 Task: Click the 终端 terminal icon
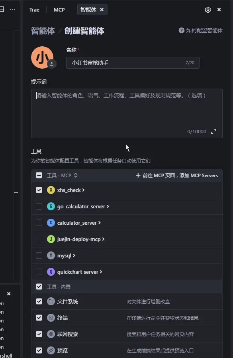pyautogui.click(x=51, y=318)
